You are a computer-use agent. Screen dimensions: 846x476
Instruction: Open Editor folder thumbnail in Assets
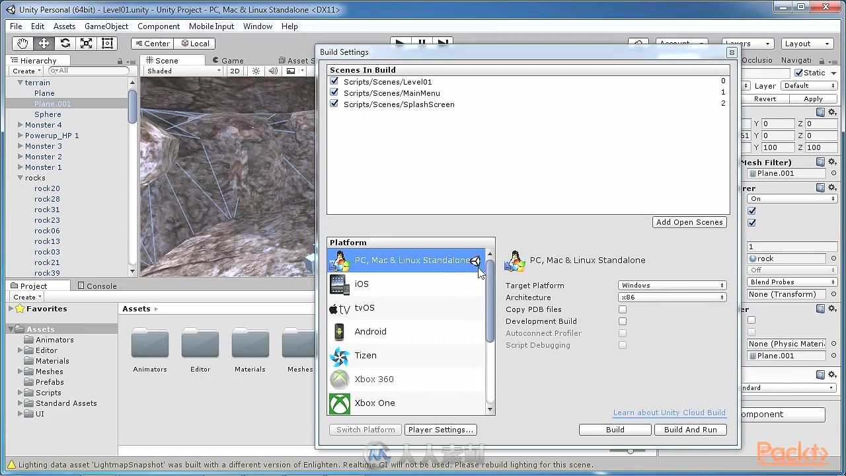200,343
